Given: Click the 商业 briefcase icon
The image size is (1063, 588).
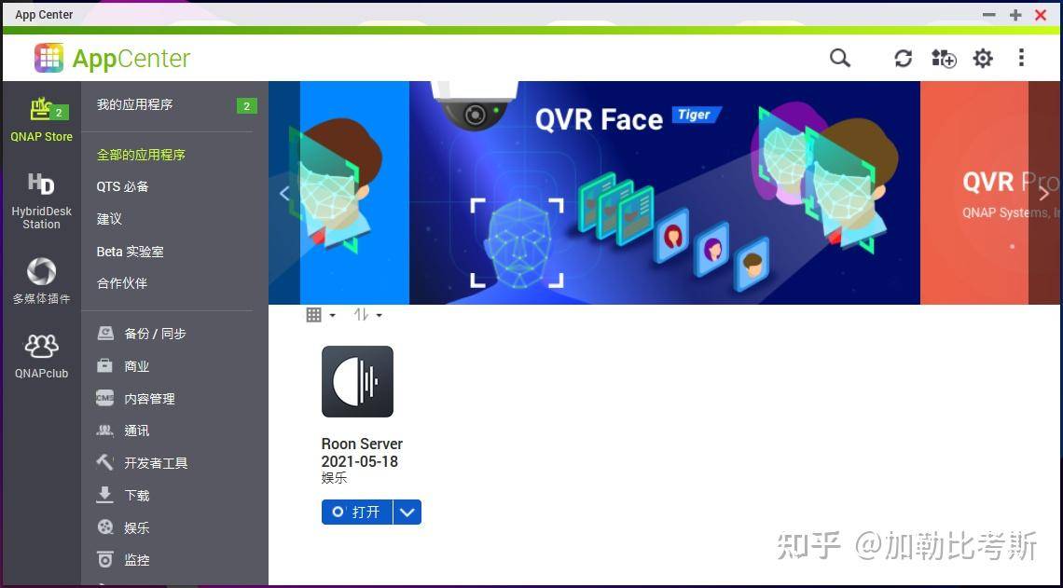Looking at the screenshot, I should [105, 366].
